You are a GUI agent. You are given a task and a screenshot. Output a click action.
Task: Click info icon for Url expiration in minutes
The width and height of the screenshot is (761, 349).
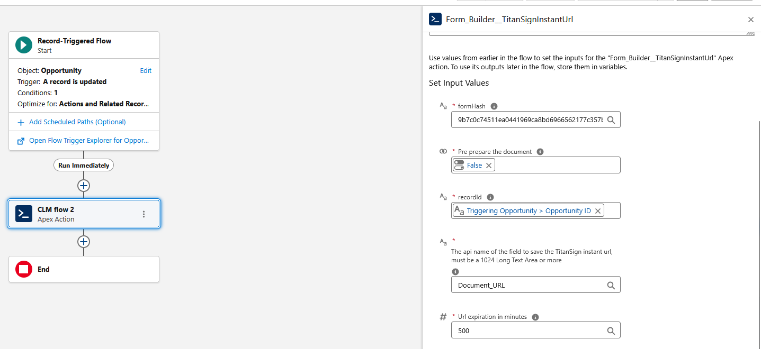tap(535, 317)
